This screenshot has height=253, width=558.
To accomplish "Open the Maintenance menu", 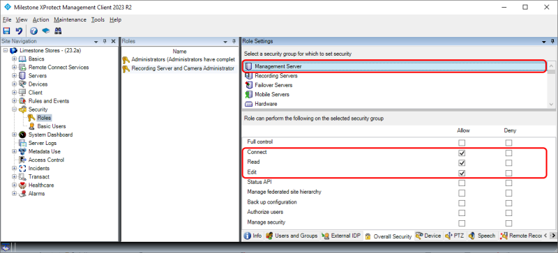I will coord(70,20).
